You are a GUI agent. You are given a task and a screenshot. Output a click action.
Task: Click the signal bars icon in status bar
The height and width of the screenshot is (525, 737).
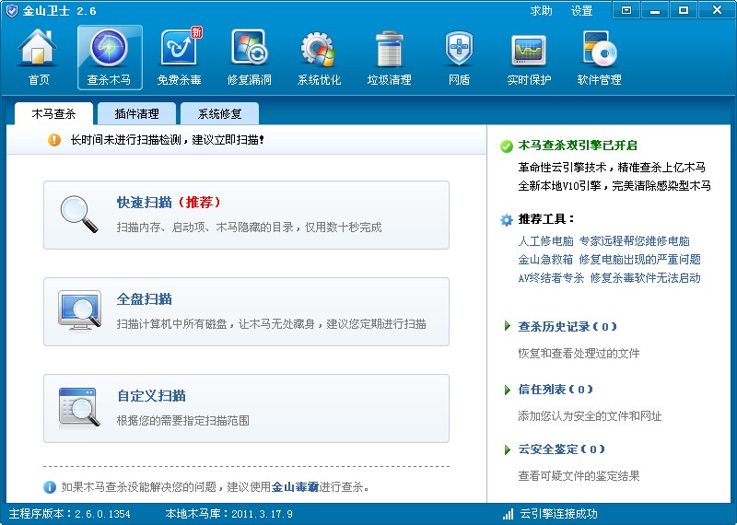(x=508, y=514)
